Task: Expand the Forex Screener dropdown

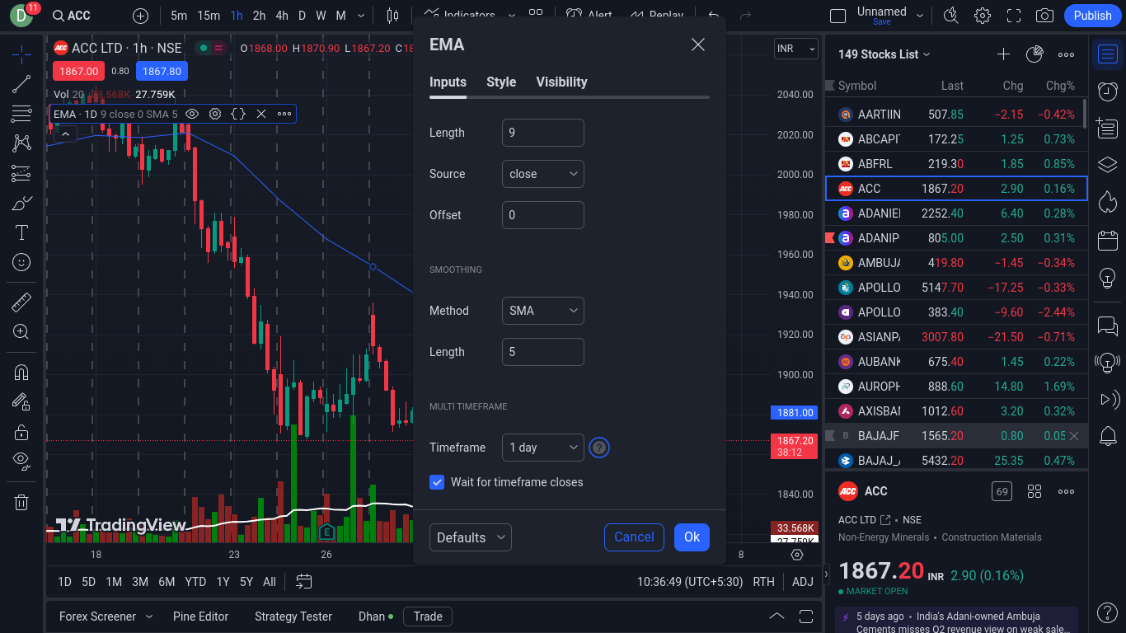Action: 149,617
